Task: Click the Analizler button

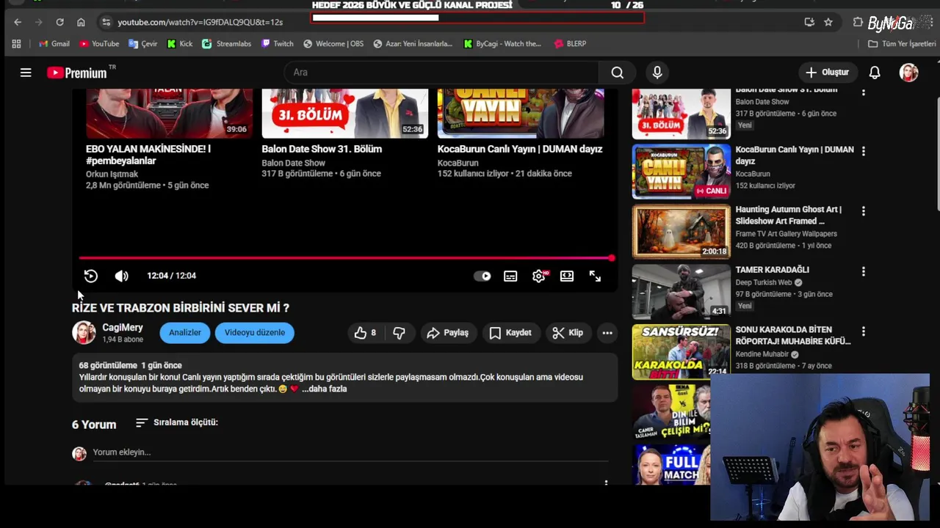Action: (x=185, y=333)
